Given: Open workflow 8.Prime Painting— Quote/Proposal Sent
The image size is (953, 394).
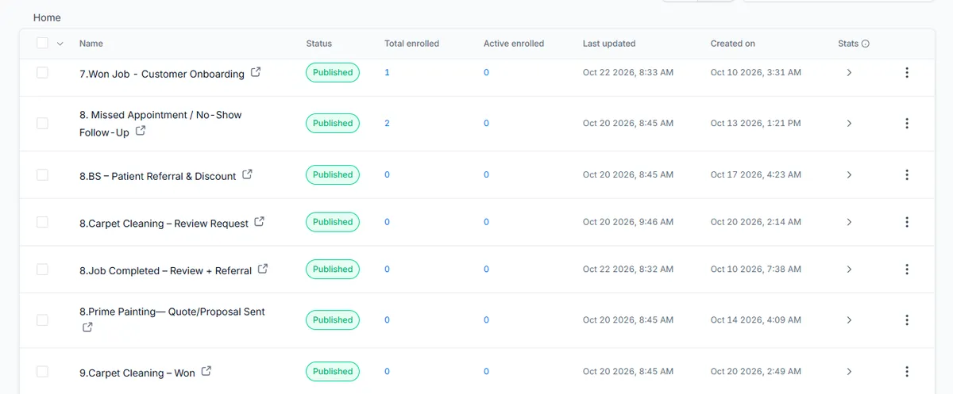Looking at the screenshot, I should (x=172, y=312).
